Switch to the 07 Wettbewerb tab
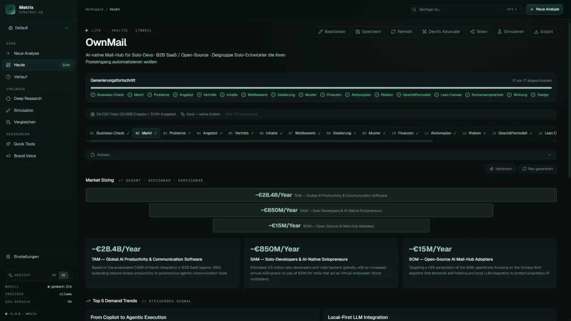Image resolution: width=571 pixels, height=321 pixels. click(305, 133)
